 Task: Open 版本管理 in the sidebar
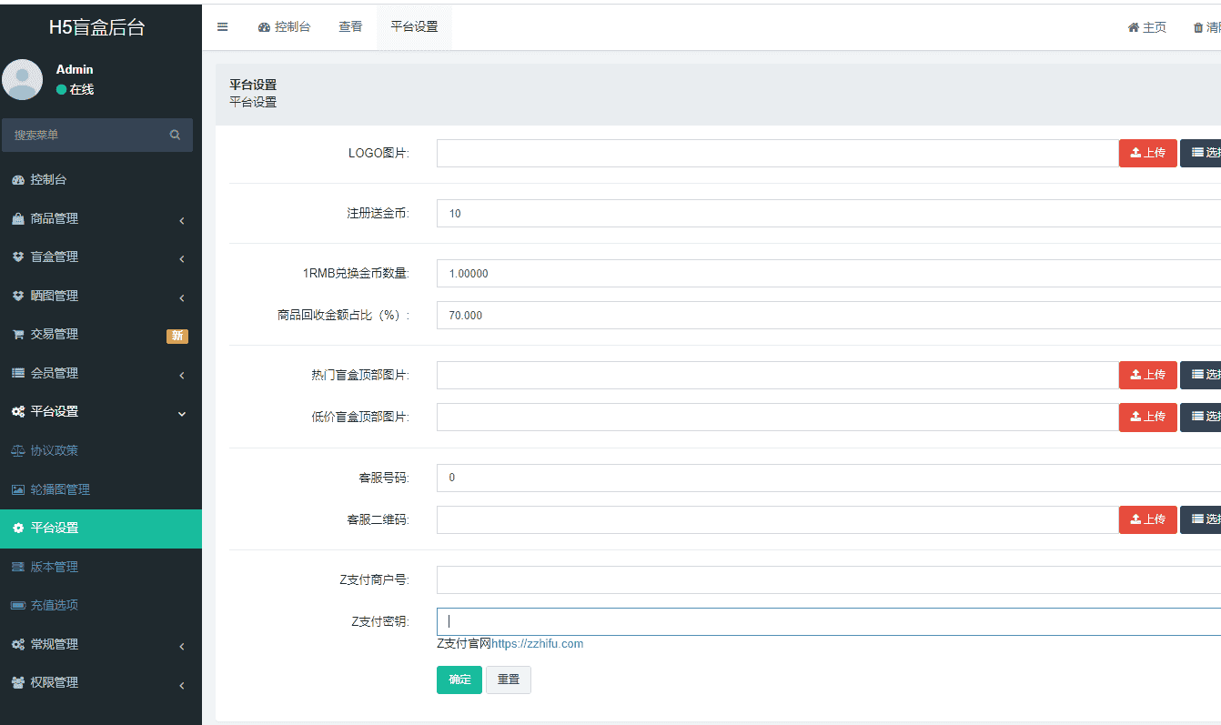tap(55, 567)
